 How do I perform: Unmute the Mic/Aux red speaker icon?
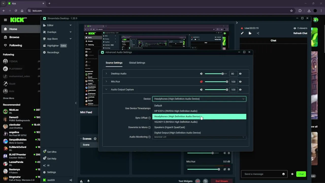pyautogui.click(x=201, y=82)
